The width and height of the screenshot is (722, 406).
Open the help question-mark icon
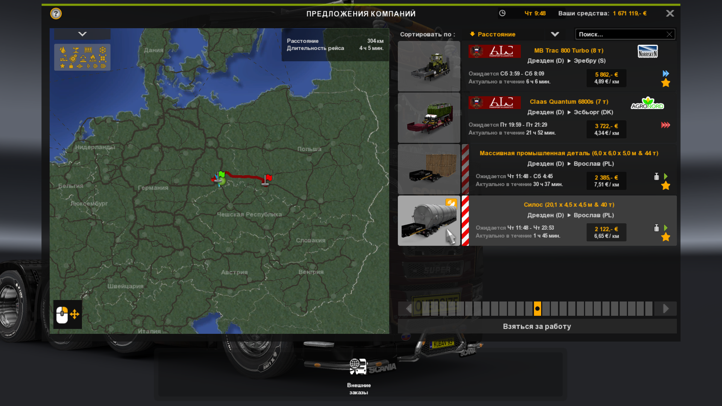(x=56, y=14)
